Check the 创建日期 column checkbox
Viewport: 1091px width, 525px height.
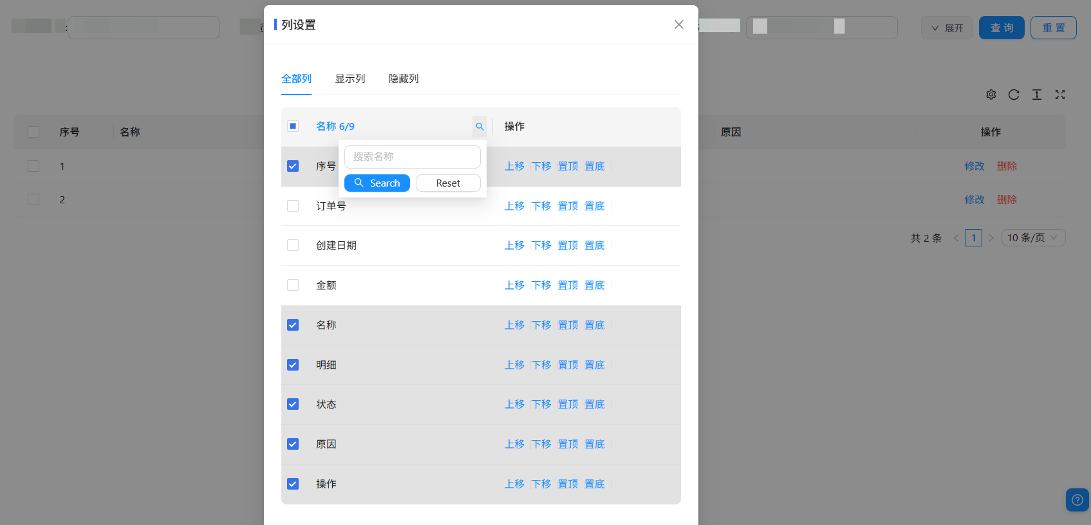(293, 245)
